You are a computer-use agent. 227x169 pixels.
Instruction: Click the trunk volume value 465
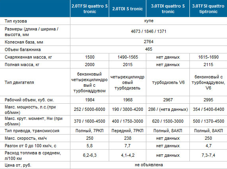149,49
